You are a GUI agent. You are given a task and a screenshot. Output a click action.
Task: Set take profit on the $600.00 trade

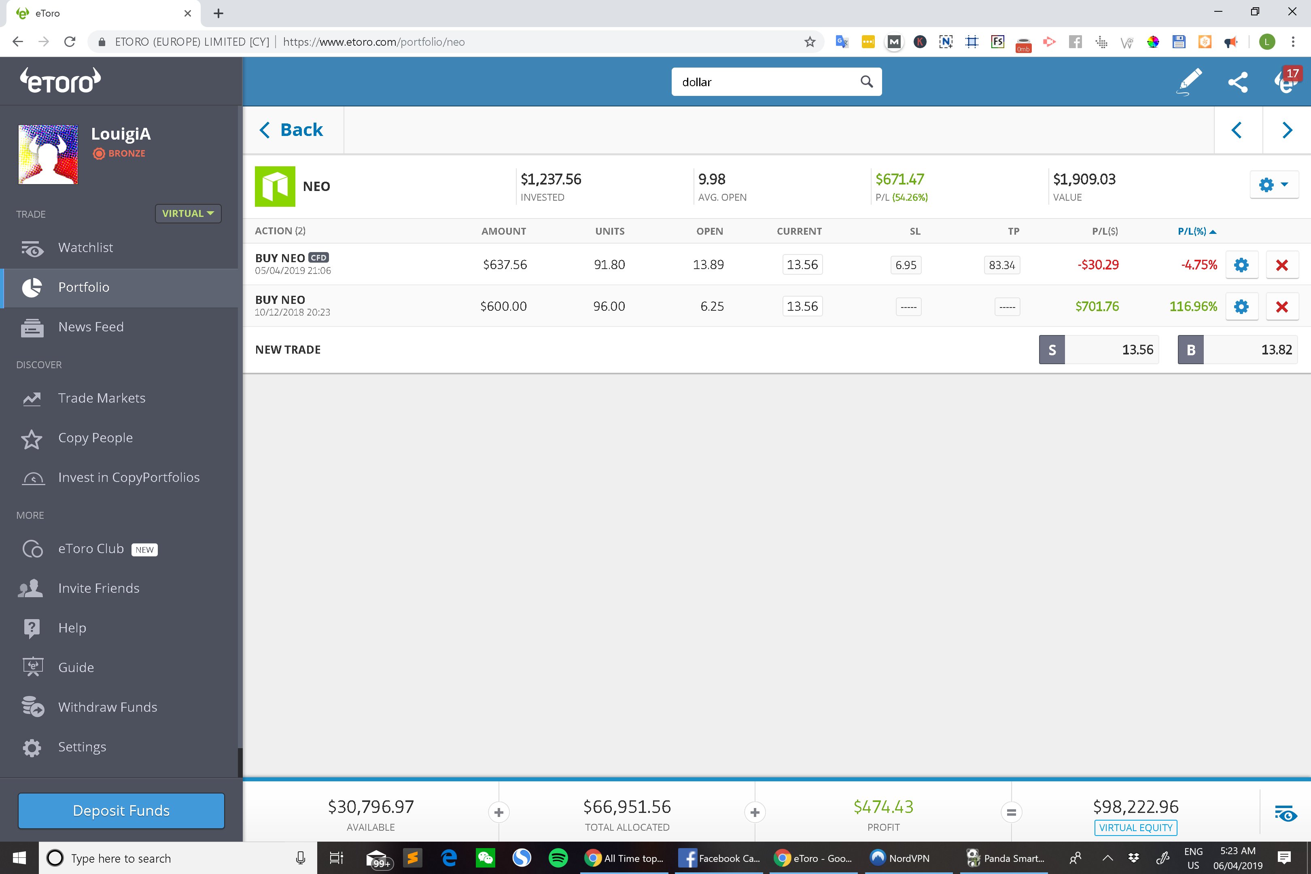coord(1007,307)
